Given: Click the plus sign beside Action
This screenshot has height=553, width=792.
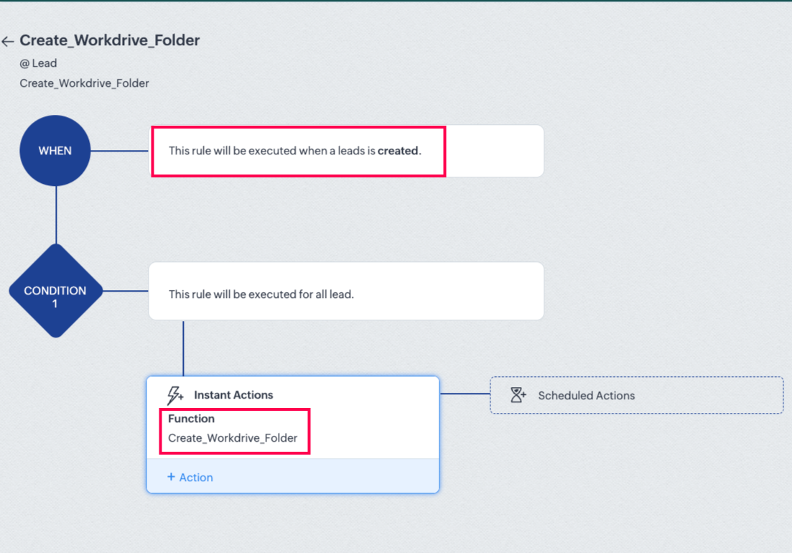Looking at the screenshot, I should click(x=171, y=477).
